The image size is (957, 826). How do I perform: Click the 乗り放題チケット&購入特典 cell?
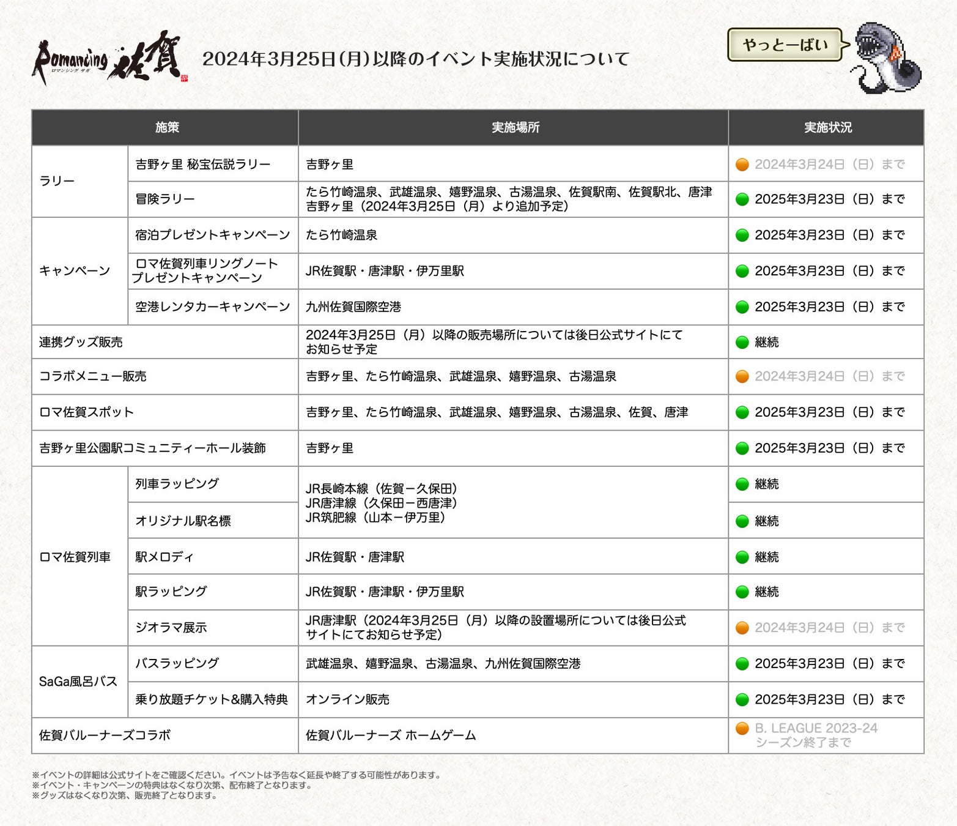click(213, 700)
